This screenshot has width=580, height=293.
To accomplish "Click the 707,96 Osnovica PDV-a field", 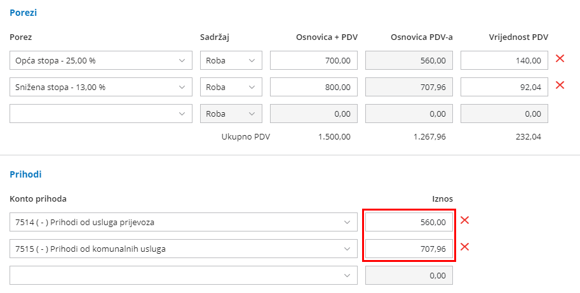I will coord(409,87).
